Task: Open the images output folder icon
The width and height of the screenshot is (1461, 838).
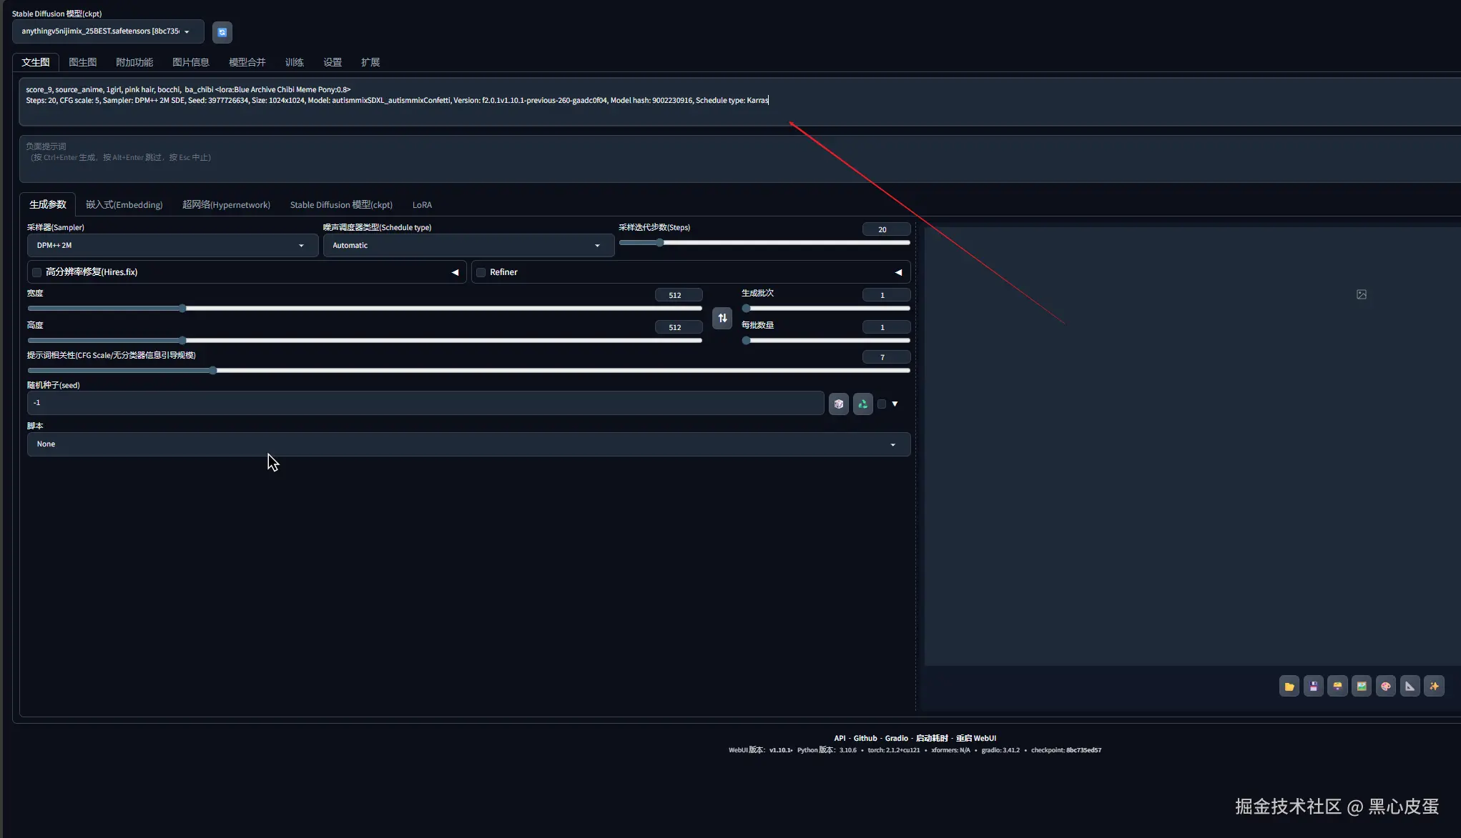Action: 1289,687
